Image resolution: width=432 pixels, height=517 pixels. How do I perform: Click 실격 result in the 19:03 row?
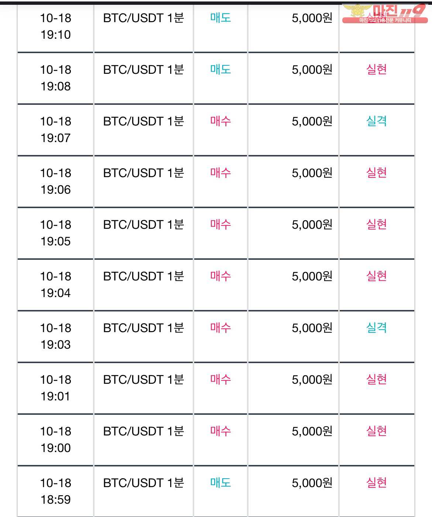pos(376,328)
